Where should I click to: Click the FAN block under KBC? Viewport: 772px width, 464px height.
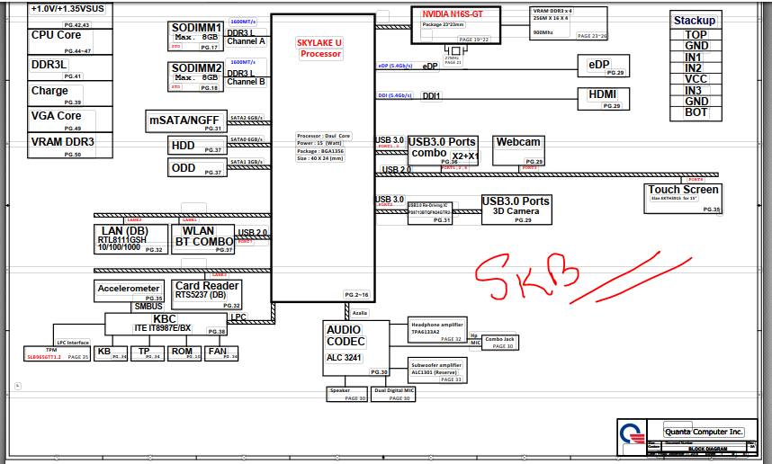pyautogui.click(x=221, y=353)
